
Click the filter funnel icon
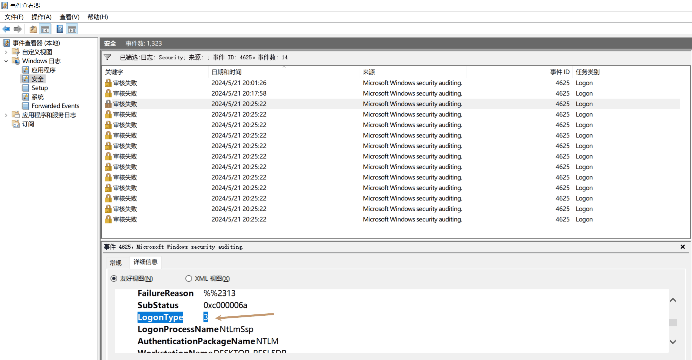pyautogui.click(x=108, y=57)
